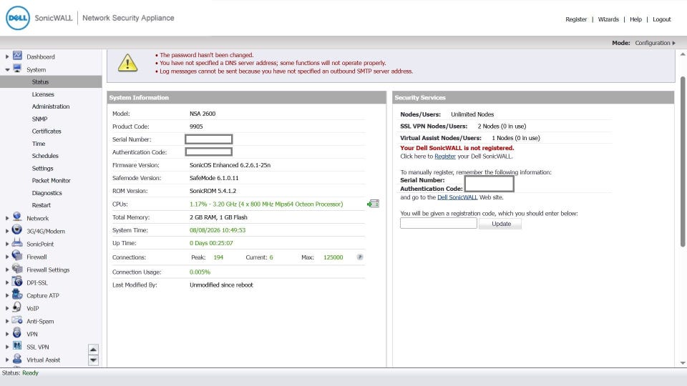Open the Wizards link
Viewport: 687px width, 386px height.
608,20
